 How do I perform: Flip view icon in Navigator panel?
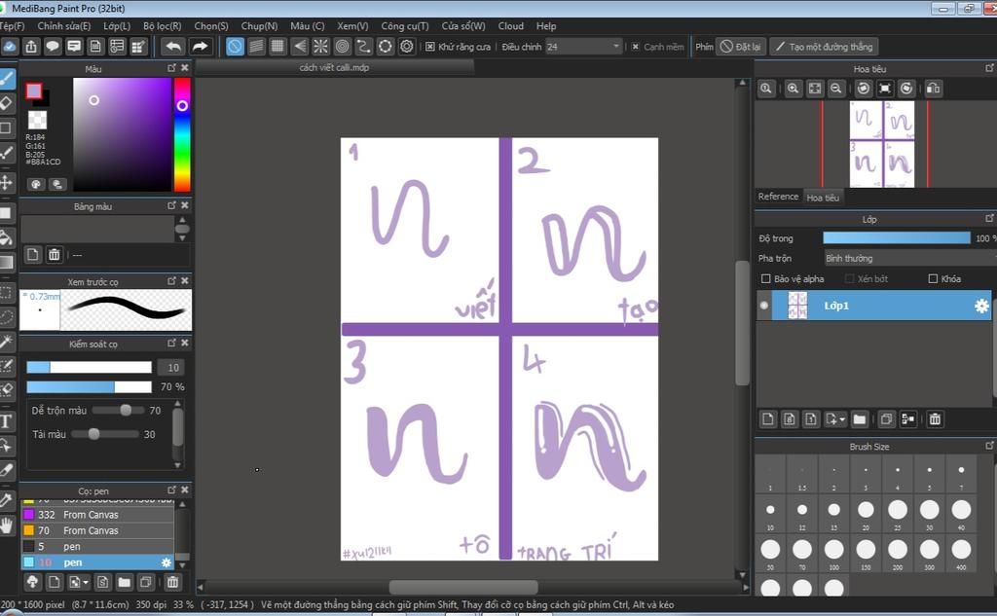point(933,89)
